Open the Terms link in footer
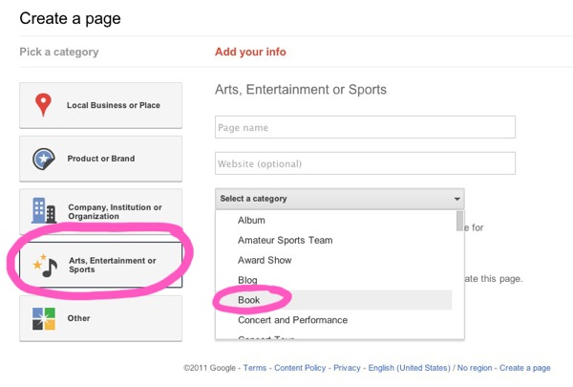Viewport: 573px width, 387px height. (x=255, y=368)
